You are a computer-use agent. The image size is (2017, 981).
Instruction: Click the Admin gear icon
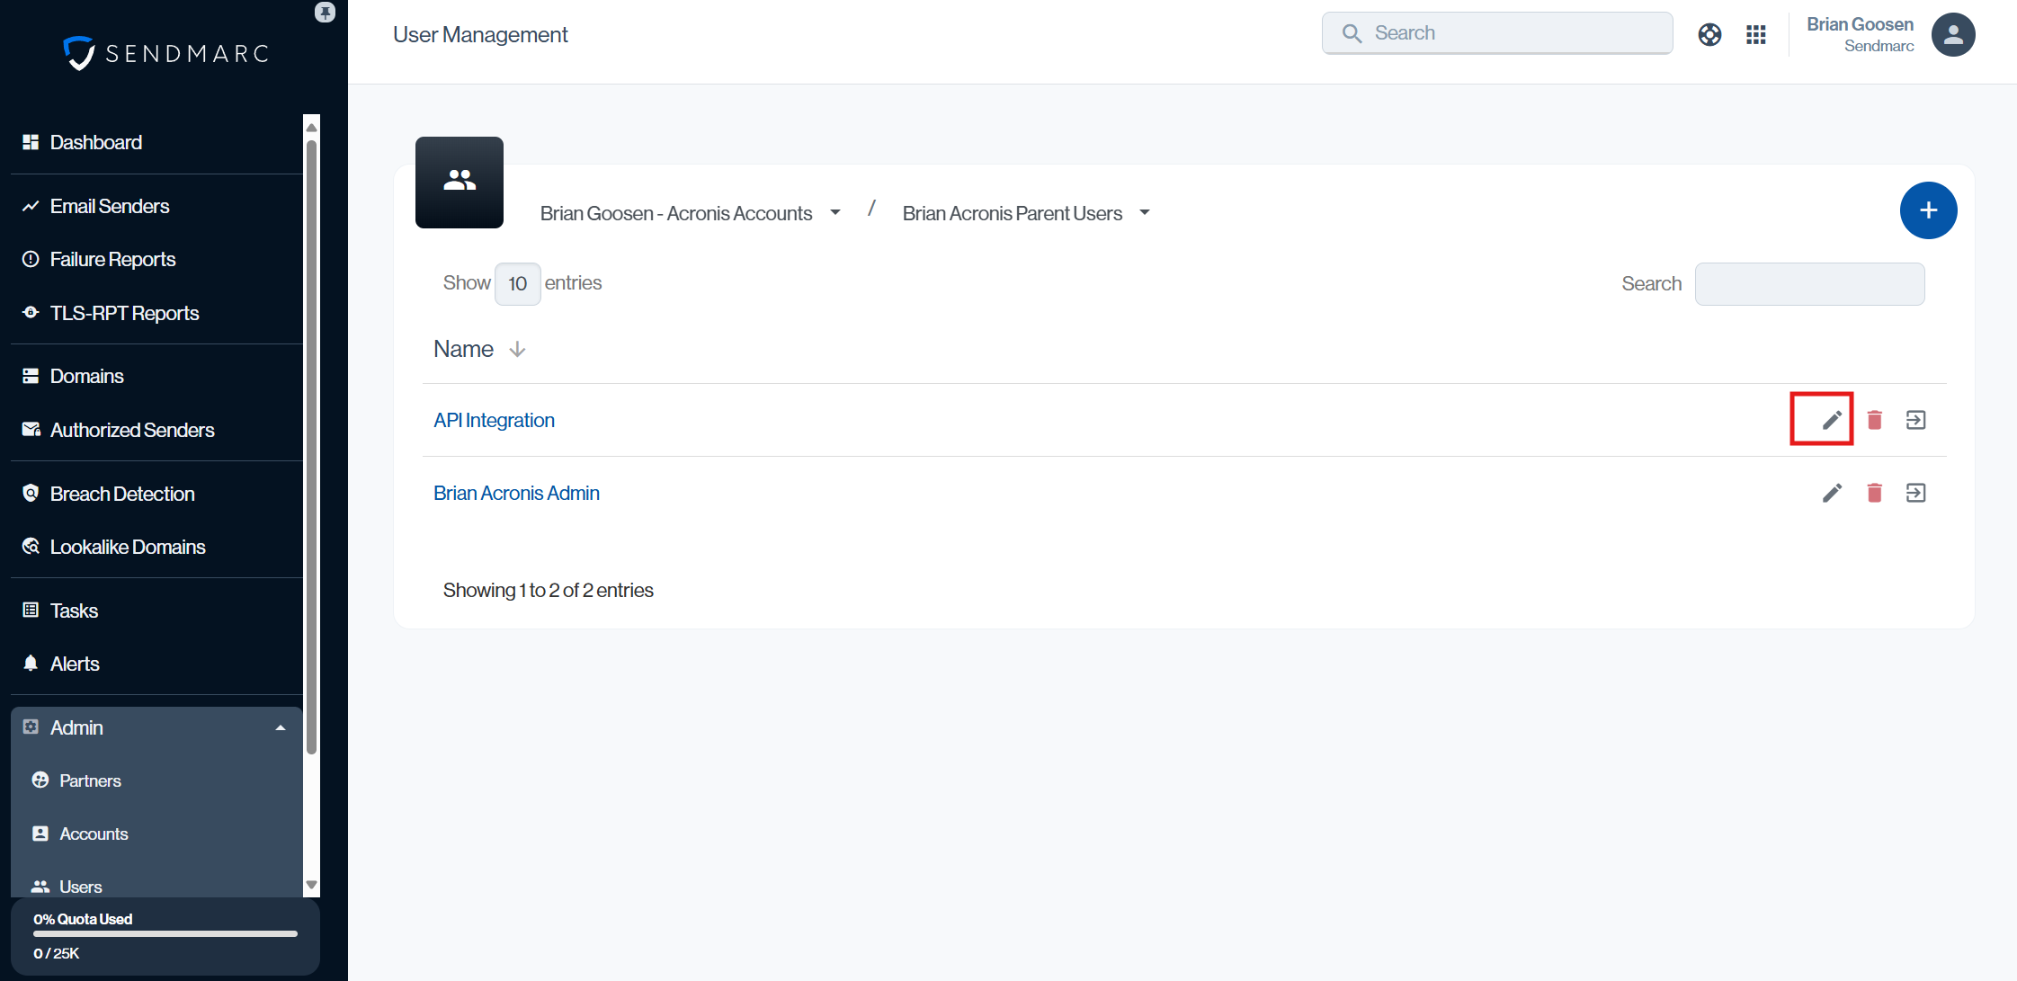[31, 727]
